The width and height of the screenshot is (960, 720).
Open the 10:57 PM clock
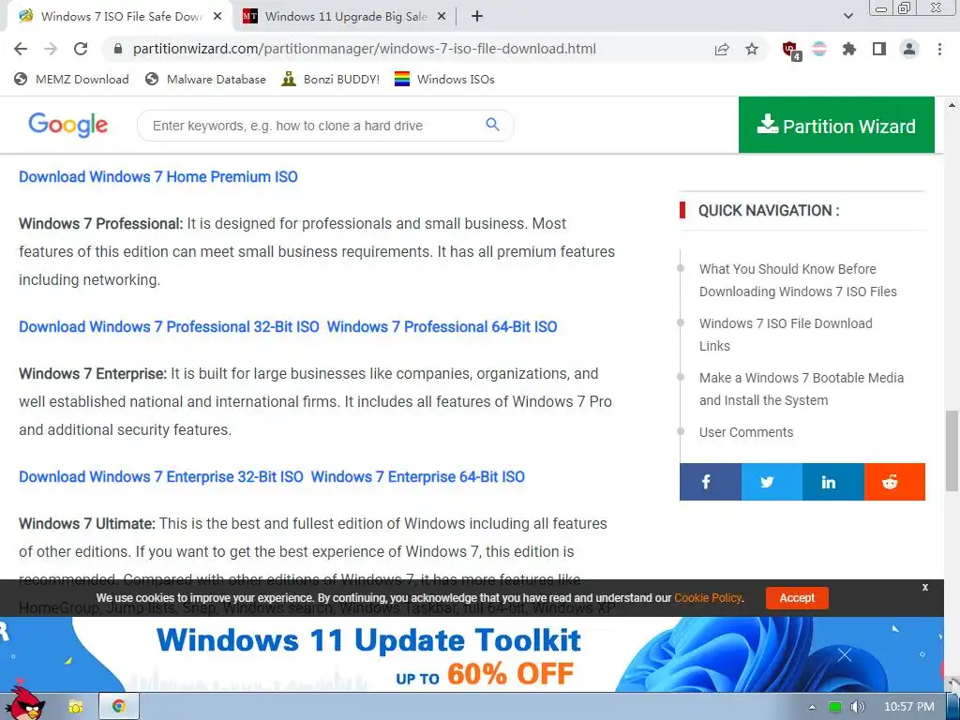pyautogui.click(x=908, y=707)
